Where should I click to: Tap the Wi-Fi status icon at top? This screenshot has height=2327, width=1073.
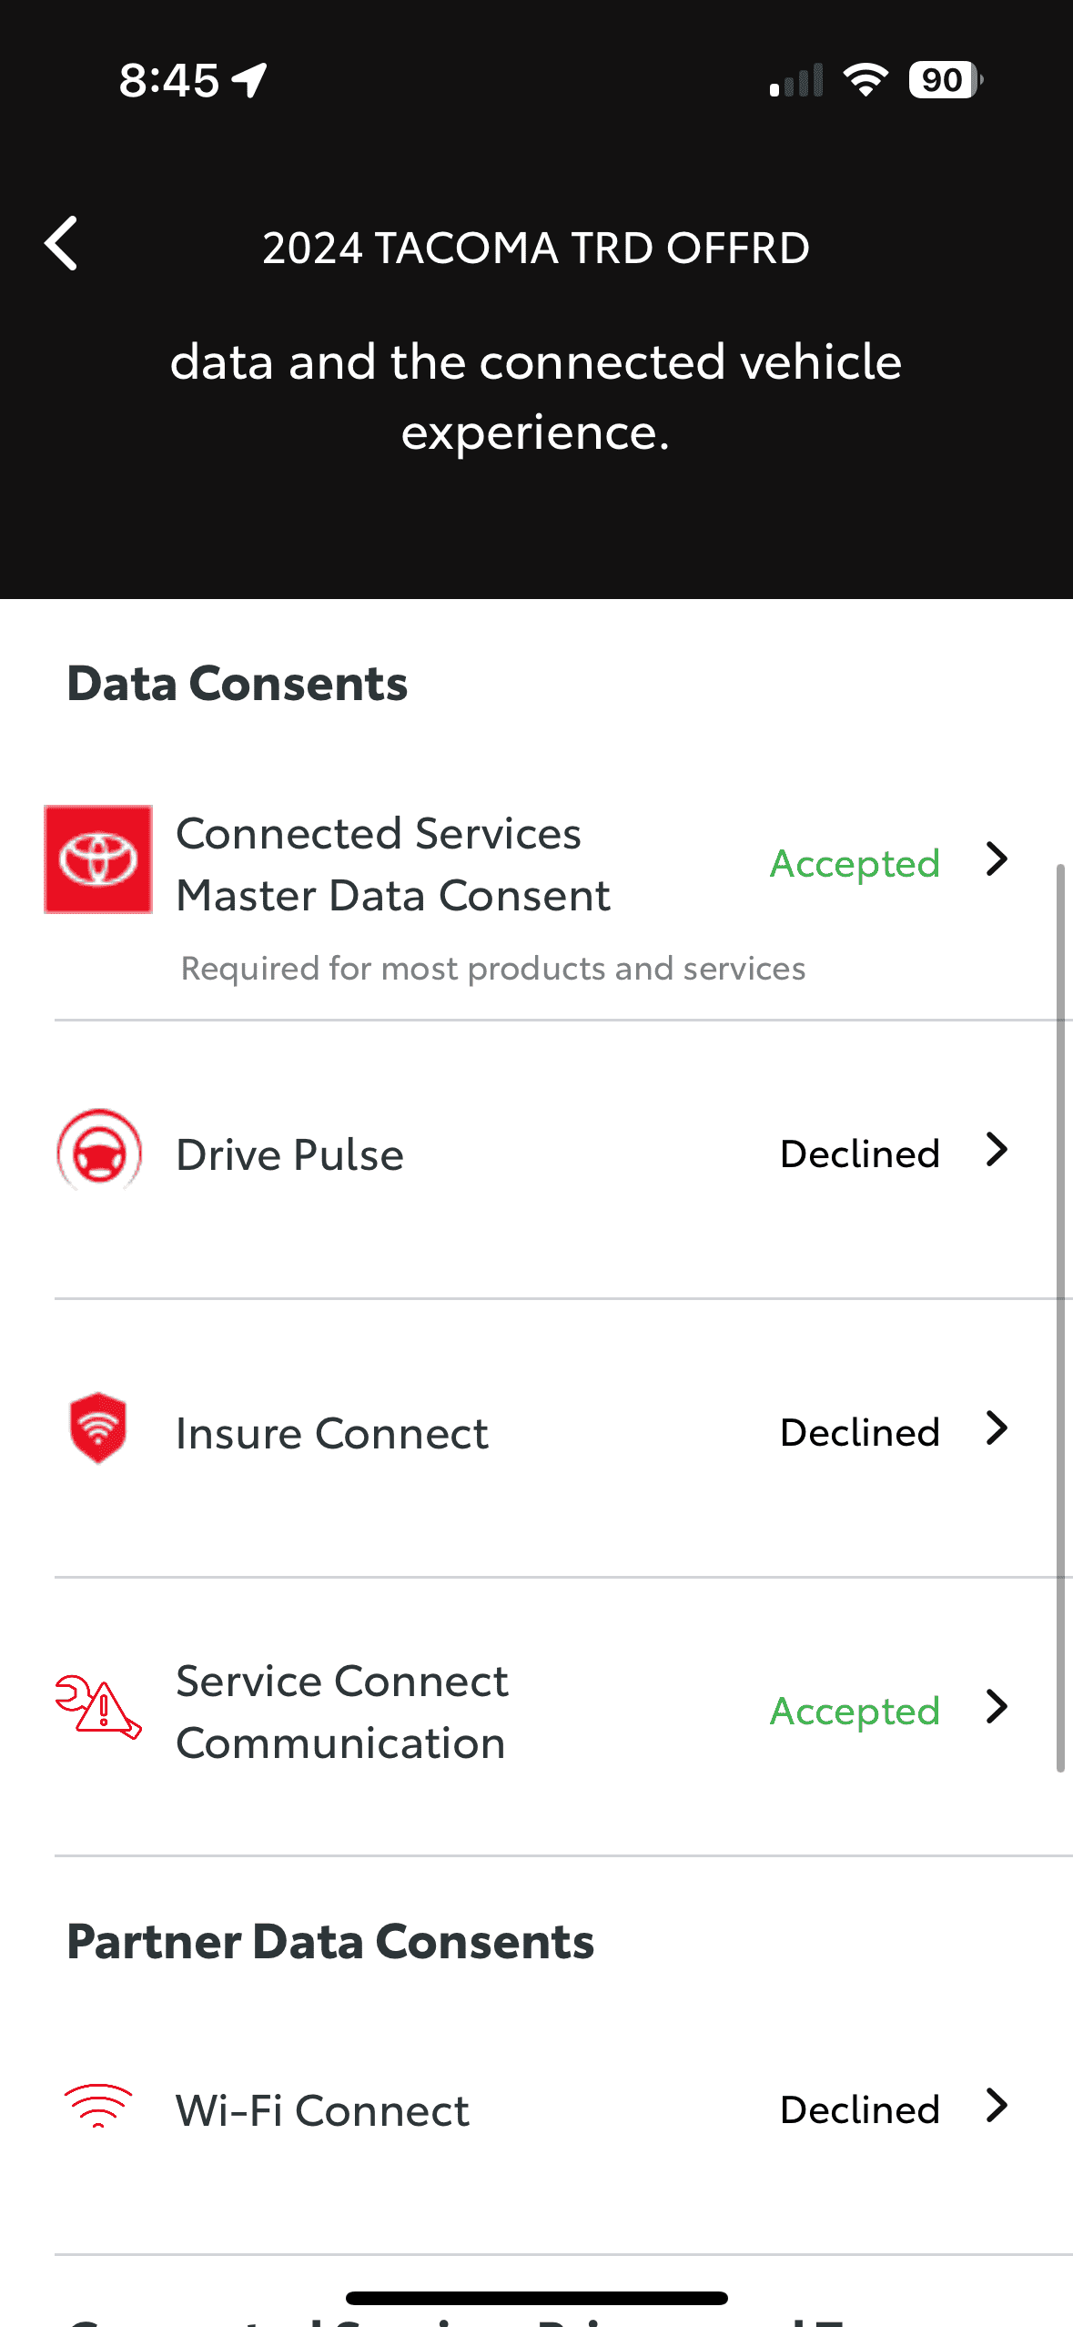[x=865, y=80]
